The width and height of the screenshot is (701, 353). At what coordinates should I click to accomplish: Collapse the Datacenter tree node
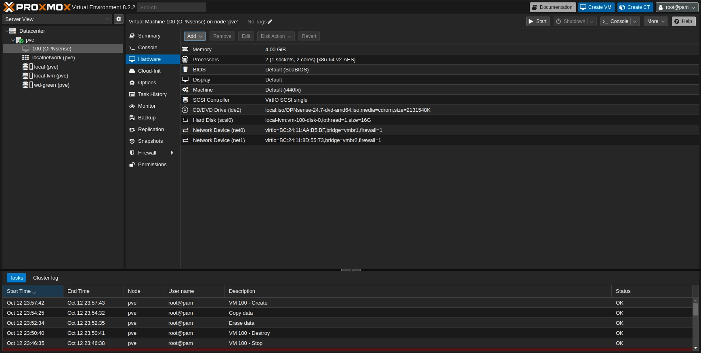click(6, 31)
